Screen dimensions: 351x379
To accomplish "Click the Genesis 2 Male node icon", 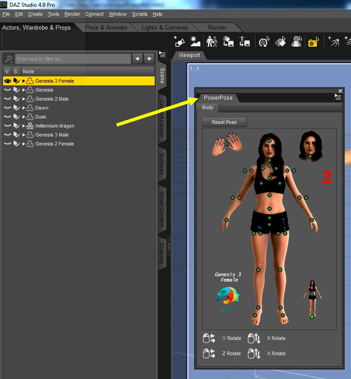I will (x=30, y=99).
